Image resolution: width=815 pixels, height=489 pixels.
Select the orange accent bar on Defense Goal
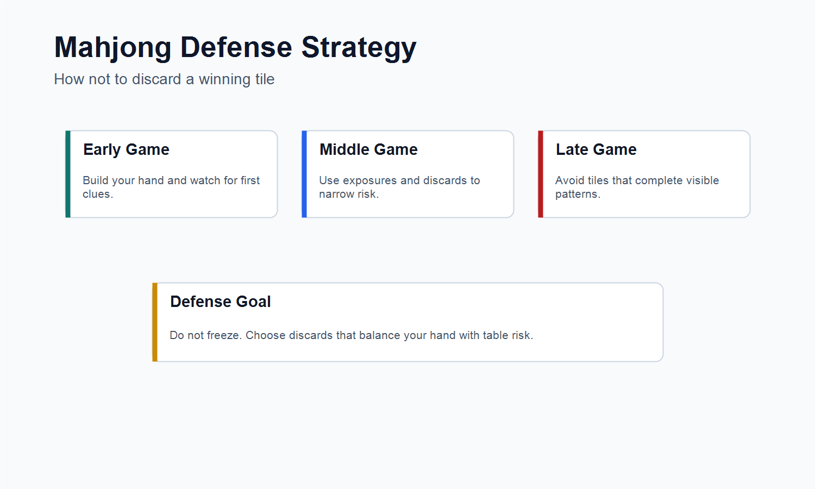pos(155,322)
